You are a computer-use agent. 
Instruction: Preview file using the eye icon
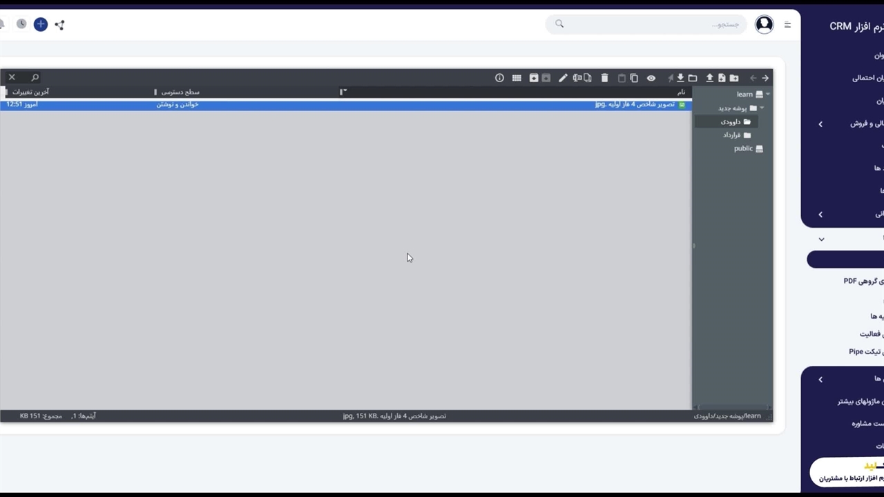click(x=651, y=78)
